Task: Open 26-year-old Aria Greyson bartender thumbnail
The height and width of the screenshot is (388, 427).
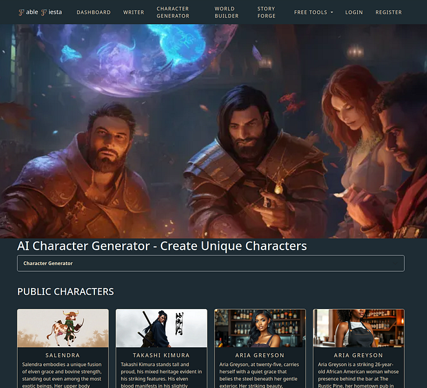Action: pyautogui.click(x=359, y=329)
